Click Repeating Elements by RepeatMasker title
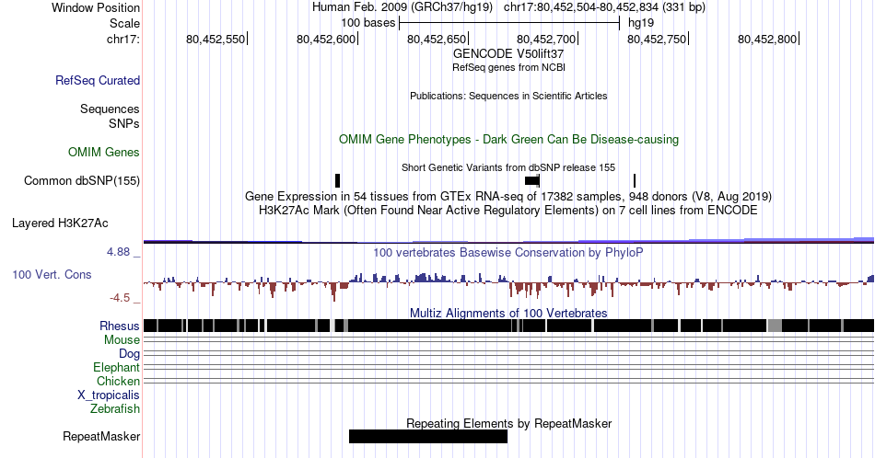Image resolution: width=875 pixels, height=458 pixels. 509,423
